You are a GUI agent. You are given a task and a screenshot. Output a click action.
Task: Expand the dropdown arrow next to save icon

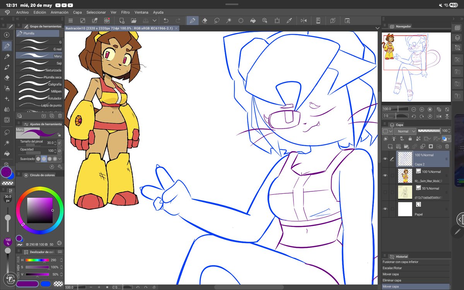[x=154, y=20]
